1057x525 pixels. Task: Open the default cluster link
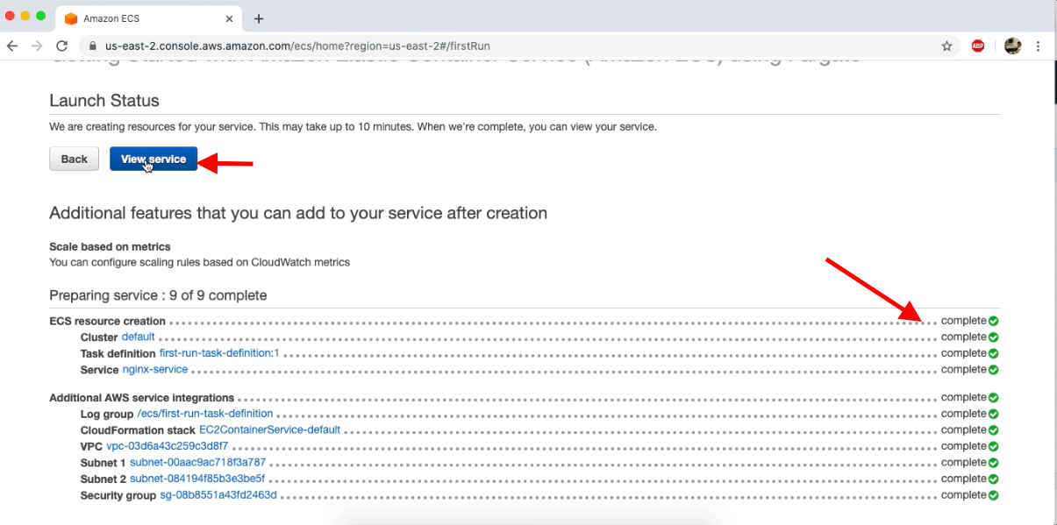pos(139,337)
